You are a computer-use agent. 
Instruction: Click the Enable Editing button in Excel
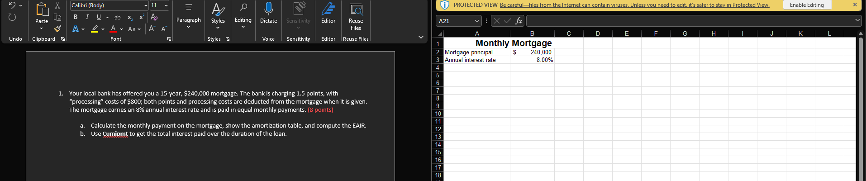(x=807, y=5)
